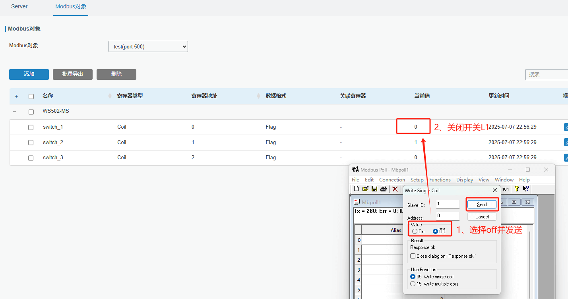Open the Connection menu in Modbus Poll
Viewport: 568px width, 299px height.
392,180
